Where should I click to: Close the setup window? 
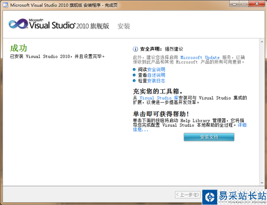coord(257,4)
